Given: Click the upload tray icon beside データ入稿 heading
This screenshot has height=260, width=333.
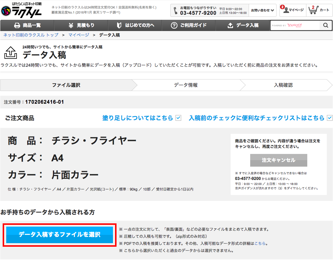Looking at the screenshot, I should click(10, 53).
